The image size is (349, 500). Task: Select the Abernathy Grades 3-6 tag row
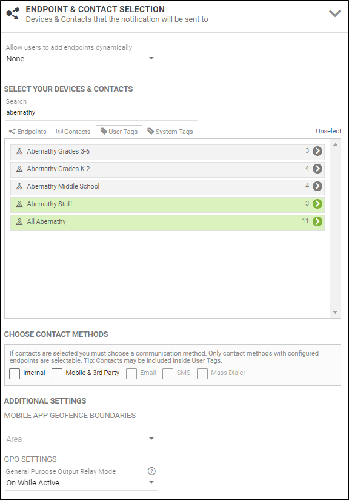point(167,151)
